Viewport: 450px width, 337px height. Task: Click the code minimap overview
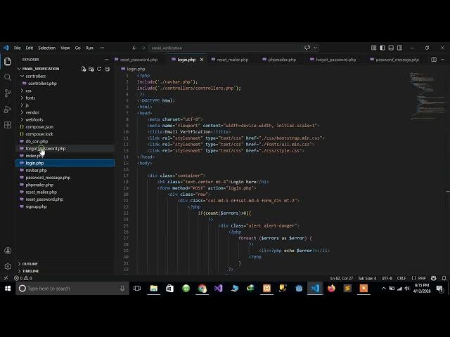(x=427, y=96)
